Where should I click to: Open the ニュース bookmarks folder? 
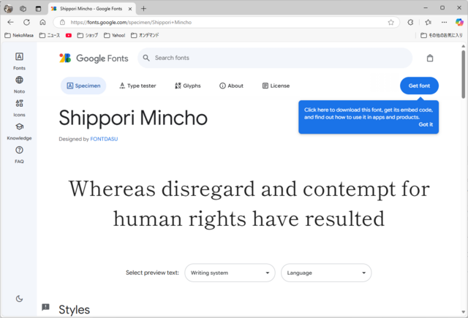(x=50, y=35)
